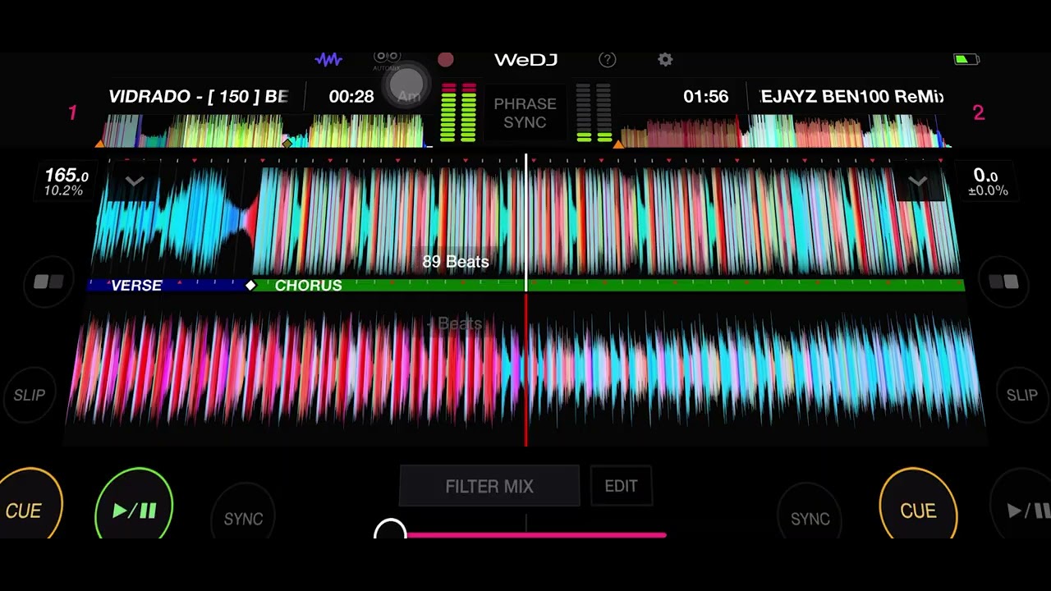Toggle the PHRASE SYNC button
1051x591 pixels.
[525, 113]
